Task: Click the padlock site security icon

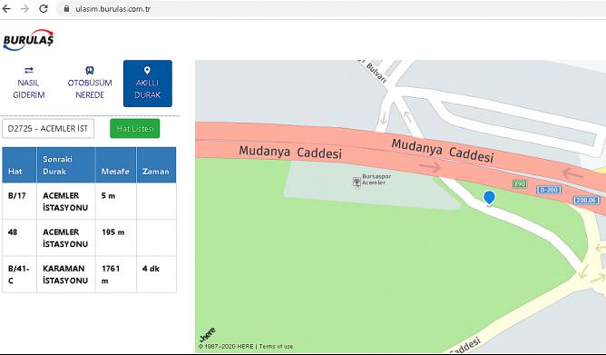Action: click(66, 8)
